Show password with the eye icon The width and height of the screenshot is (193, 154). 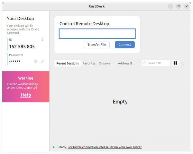pyautogui.click(x=36, y=61)
